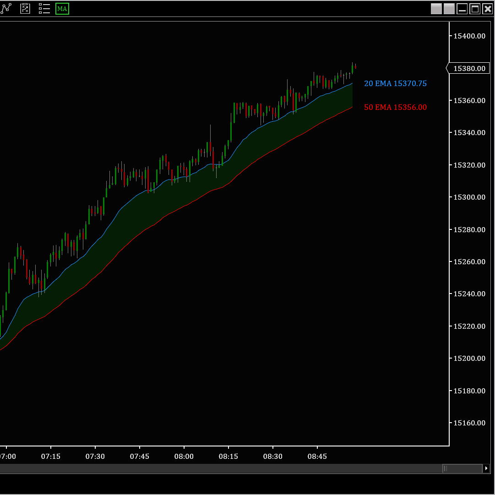Toggle the MA moving average indicator
This screenshot has height=495, width=495.
pos(62,9)
